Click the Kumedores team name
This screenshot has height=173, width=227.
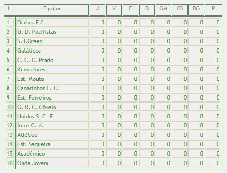(31, 70)
